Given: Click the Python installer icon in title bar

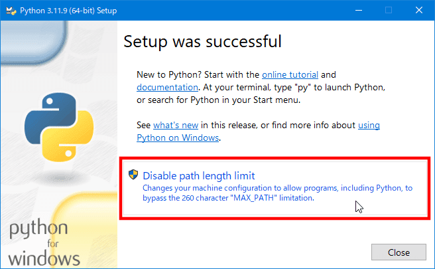Looking at the screenshot, I should point(11,11).
